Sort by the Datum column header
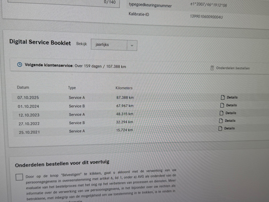Viewport: 269px width, 202px height. click(23, 87)
